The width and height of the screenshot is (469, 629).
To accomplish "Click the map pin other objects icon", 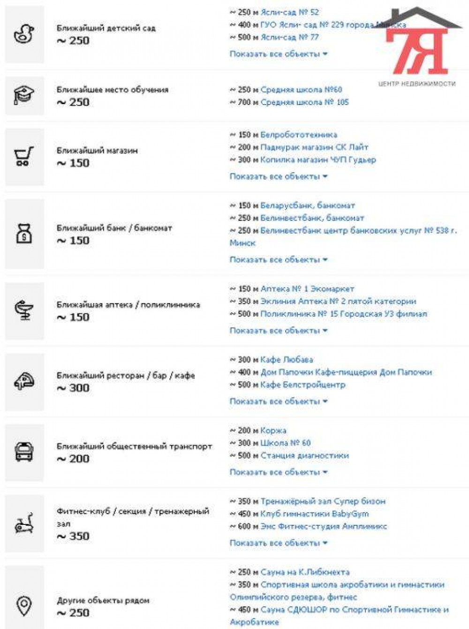I will tap(24, 606).
